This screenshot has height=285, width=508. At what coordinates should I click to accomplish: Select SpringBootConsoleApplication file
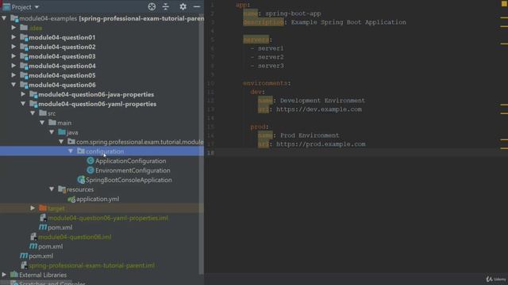pos(129,180)
